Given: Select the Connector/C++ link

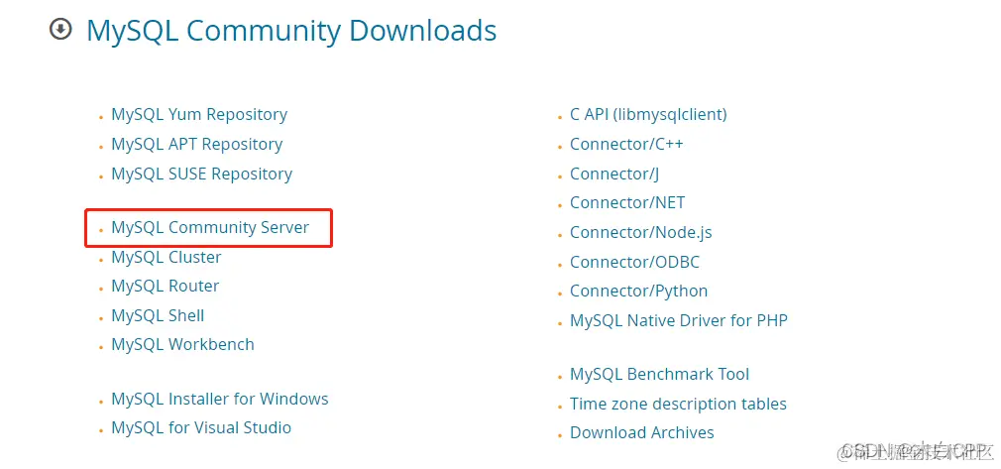Looking at the screenshot, I should (x=626, y=145).
